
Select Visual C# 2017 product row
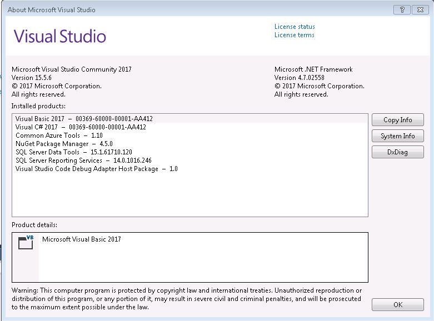click(190, 127)
